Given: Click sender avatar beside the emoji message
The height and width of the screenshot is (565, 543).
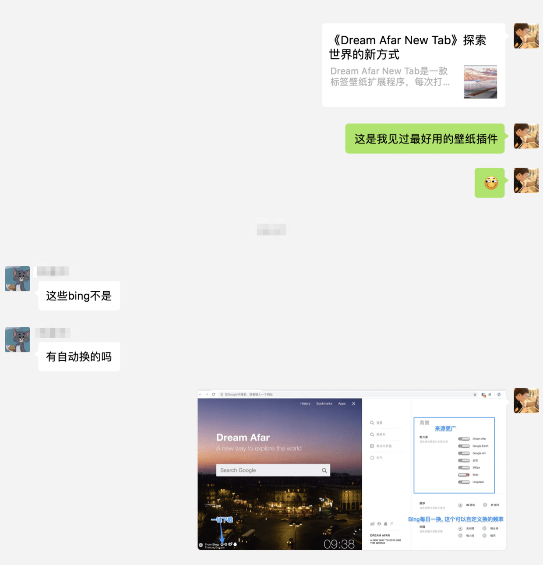Looking at the screenshot, I should coord(526,180).
